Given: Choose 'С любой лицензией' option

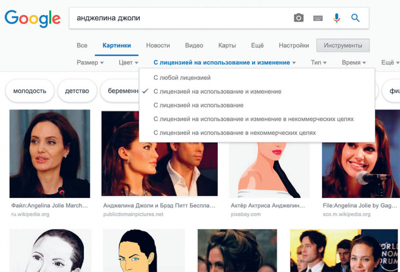Looking at the screenshot, I should (182, 78).
